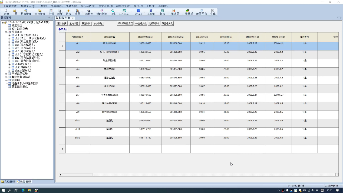343x193 pixels.
Task: Expand the 平板载荷试验 tree node
Action: [x=6, y=74]
